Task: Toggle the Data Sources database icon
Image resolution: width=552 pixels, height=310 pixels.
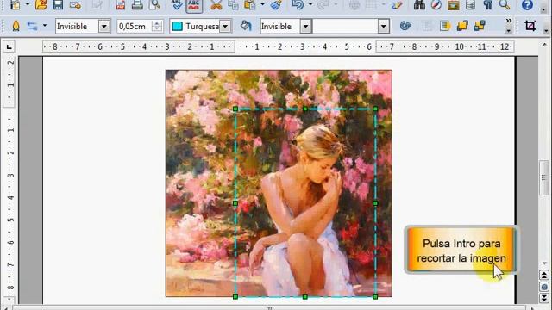Action: (470, 4)
